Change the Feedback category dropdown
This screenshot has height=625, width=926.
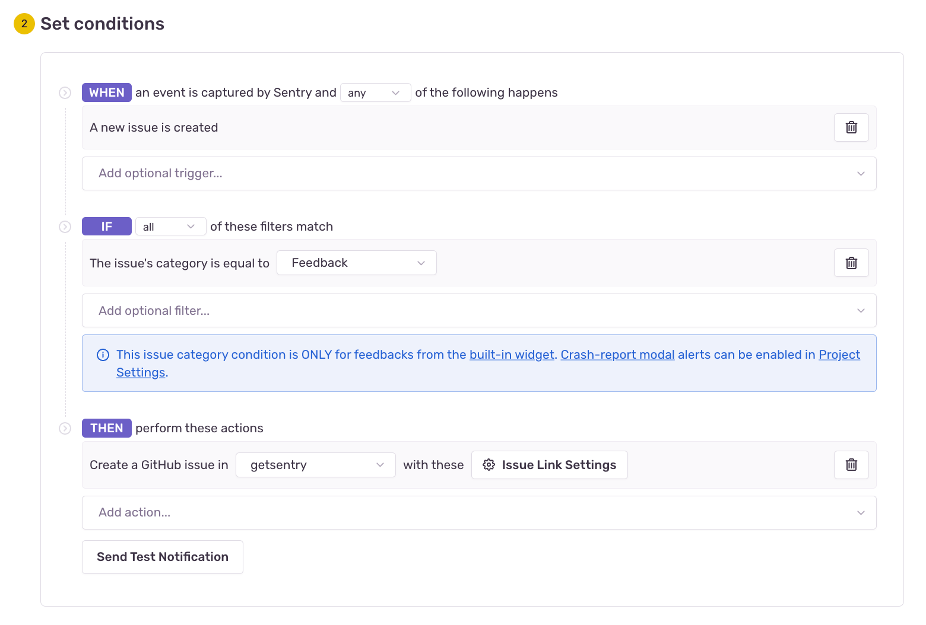pos(356,263)
